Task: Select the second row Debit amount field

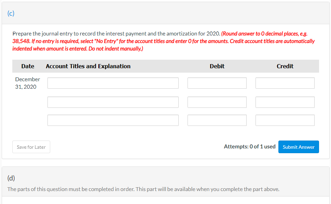Action: click(217, 102)
